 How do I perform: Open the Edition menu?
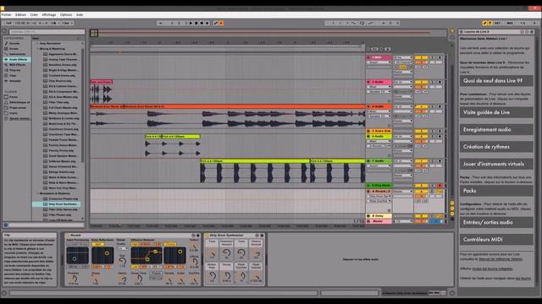(x=20, y=15)
